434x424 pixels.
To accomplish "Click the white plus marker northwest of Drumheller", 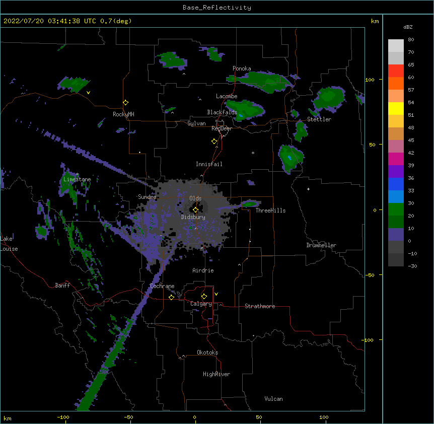I will tap(308, 189).
